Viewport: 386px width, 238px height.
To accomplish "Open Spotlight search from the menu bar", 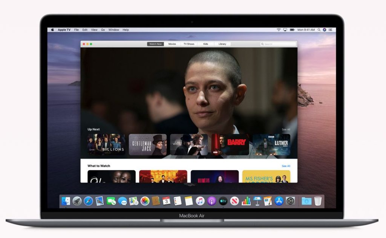I will point(319,29).
